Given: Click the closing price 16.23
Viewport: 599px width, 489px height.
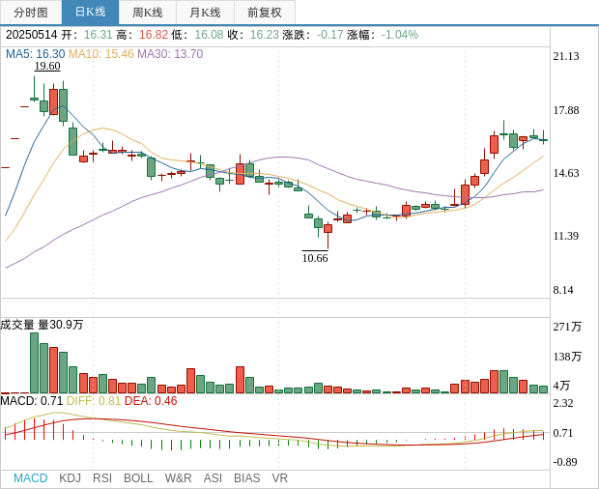Looking at the screenshot, I should pos(265,35).
